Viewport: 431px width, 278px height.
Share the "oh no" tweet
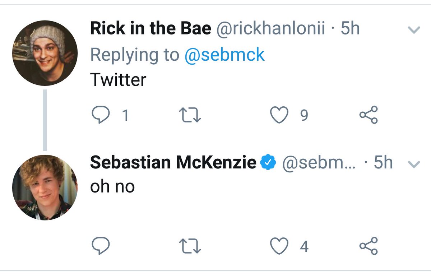point(369,246)
